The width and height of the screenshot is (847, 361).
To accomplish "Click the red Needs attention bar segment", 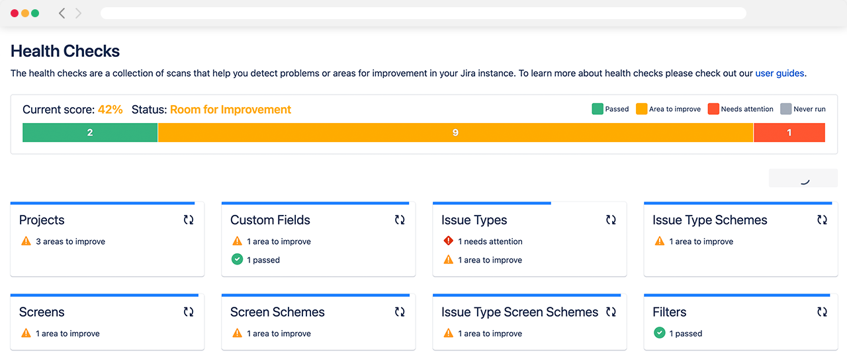I will (x=789, y=133).
